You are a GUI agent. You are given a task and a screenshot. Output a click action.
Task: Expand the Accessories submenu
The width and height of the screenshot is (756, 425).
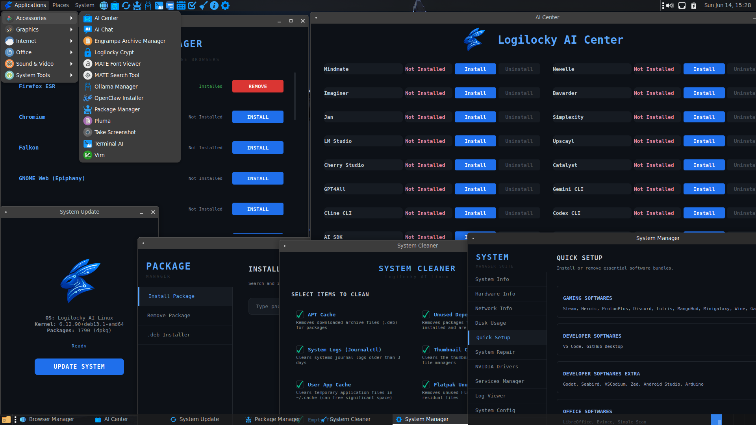tap(40, 18)
